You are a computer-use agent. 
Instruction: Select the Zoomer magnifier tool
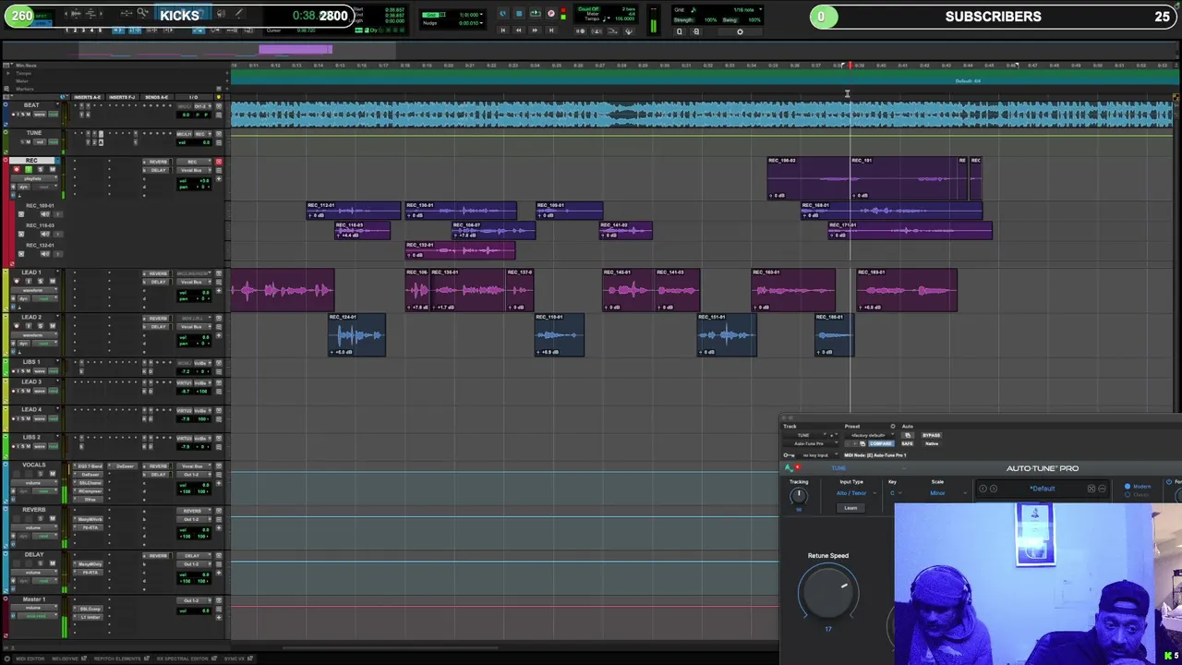click(x=142, y=13)
